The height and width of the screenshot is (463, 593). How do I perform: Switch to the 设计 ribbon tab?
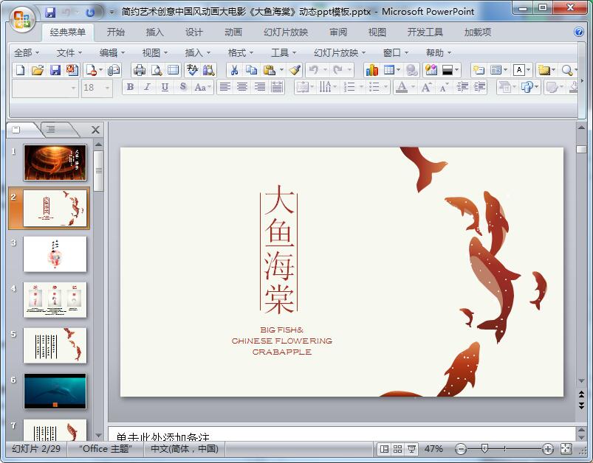pyautogui.click(x=193, y=32)
